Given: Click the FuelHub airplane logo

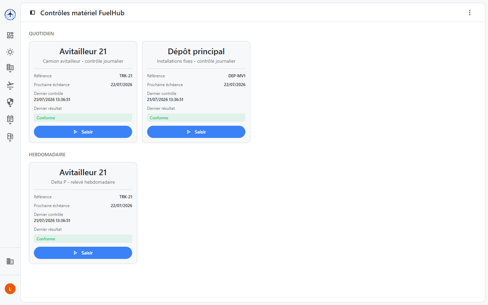Looking at the screenshot, I should click(10, 15).
